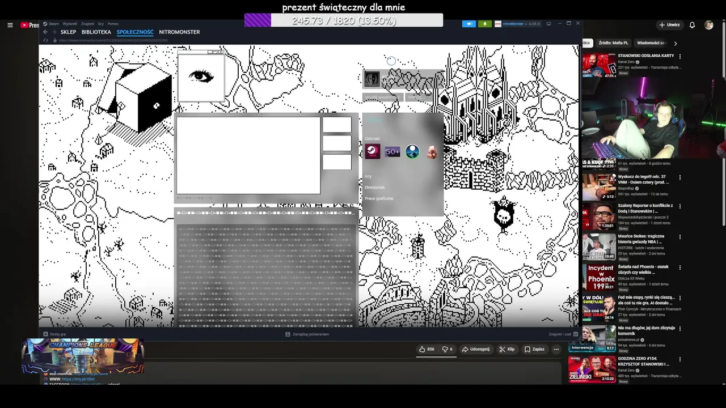Open options for Fed tnie stopy video
Screen dimensions: 726x408
click(x=679, y=298)
